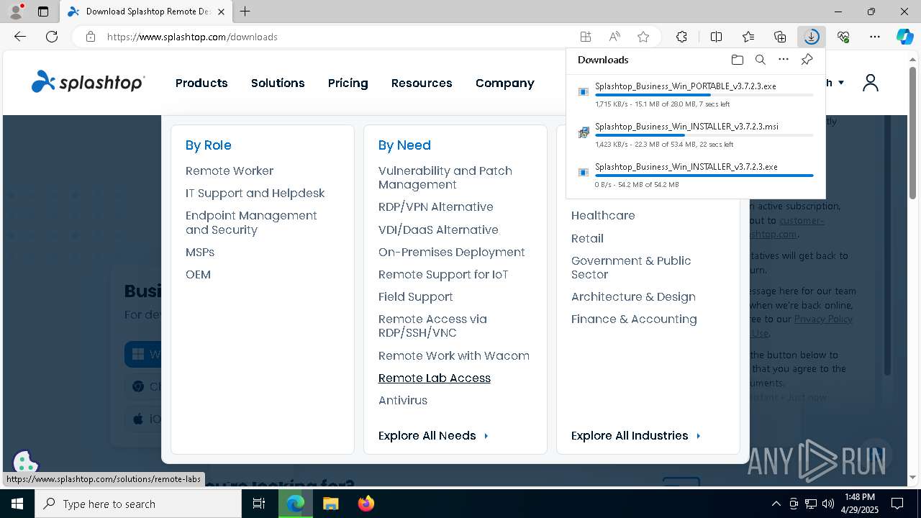Open the Favorites list icon
Image resolution: width=921 pixels, height=518 pixels.
[748, 37]
